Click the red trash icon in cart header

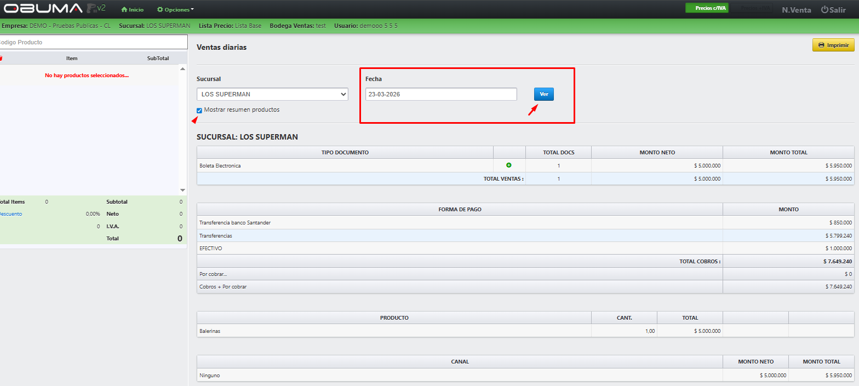(x=1, y=59)
